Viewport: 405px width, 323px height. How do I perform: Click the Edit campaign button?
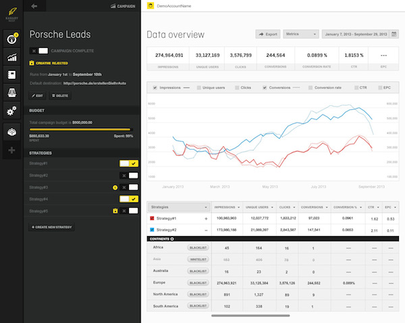[37, 96]
